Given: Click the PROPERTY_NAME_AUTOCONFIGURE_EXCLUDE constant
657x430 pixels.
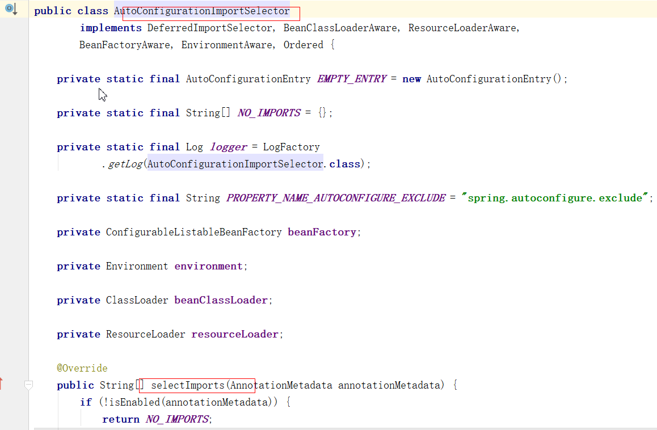Looking at the screenshot, I should coord(336,198).
